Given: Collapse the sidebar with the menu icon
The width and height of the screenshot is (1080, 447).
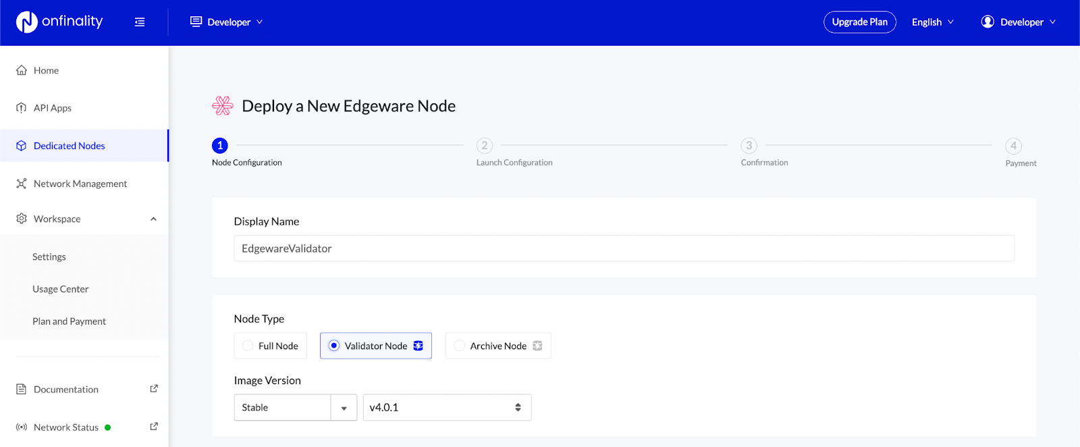Looking at the screenshot, I should (140, 22).
